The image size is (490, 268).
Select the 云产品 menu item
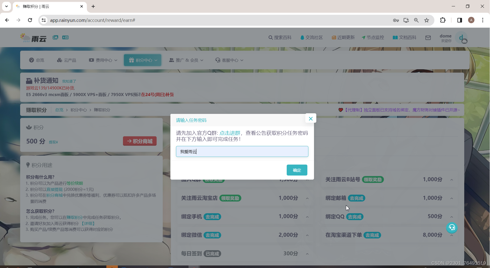pyautogui.click(x=66, y=60)
